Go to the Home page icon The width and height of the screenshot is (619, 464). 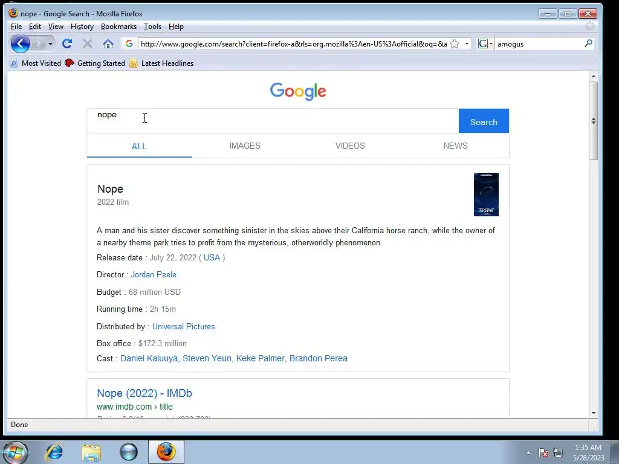coord(108,43)
